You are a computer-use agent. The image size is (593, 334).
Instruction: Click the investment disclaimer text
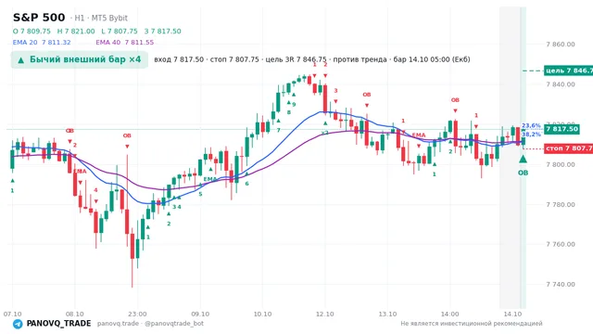click(472, 324)
